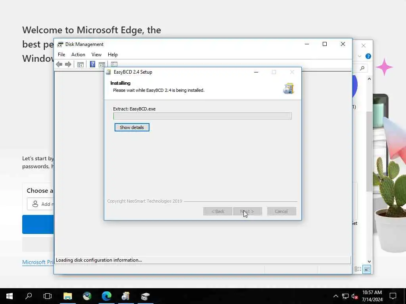Click the EasyBCD setup taskbar icon
The height and width of the screenshot is (304, 406).
point(126,296)
